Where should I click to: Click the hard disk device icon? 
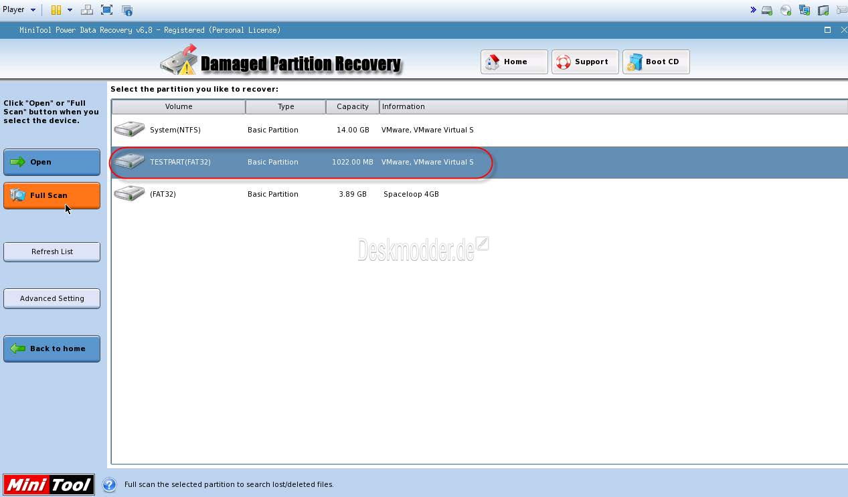[767, 10]
